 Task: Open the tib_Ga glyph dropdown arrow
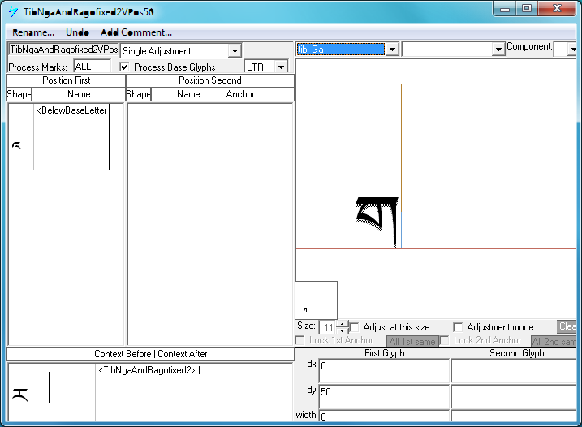tap(392, 50)
